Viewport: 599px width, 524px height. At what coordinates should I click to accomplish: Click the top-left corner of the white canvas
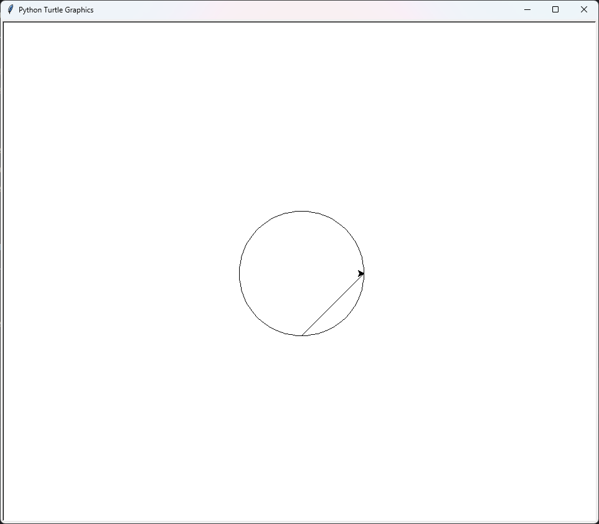6,24
